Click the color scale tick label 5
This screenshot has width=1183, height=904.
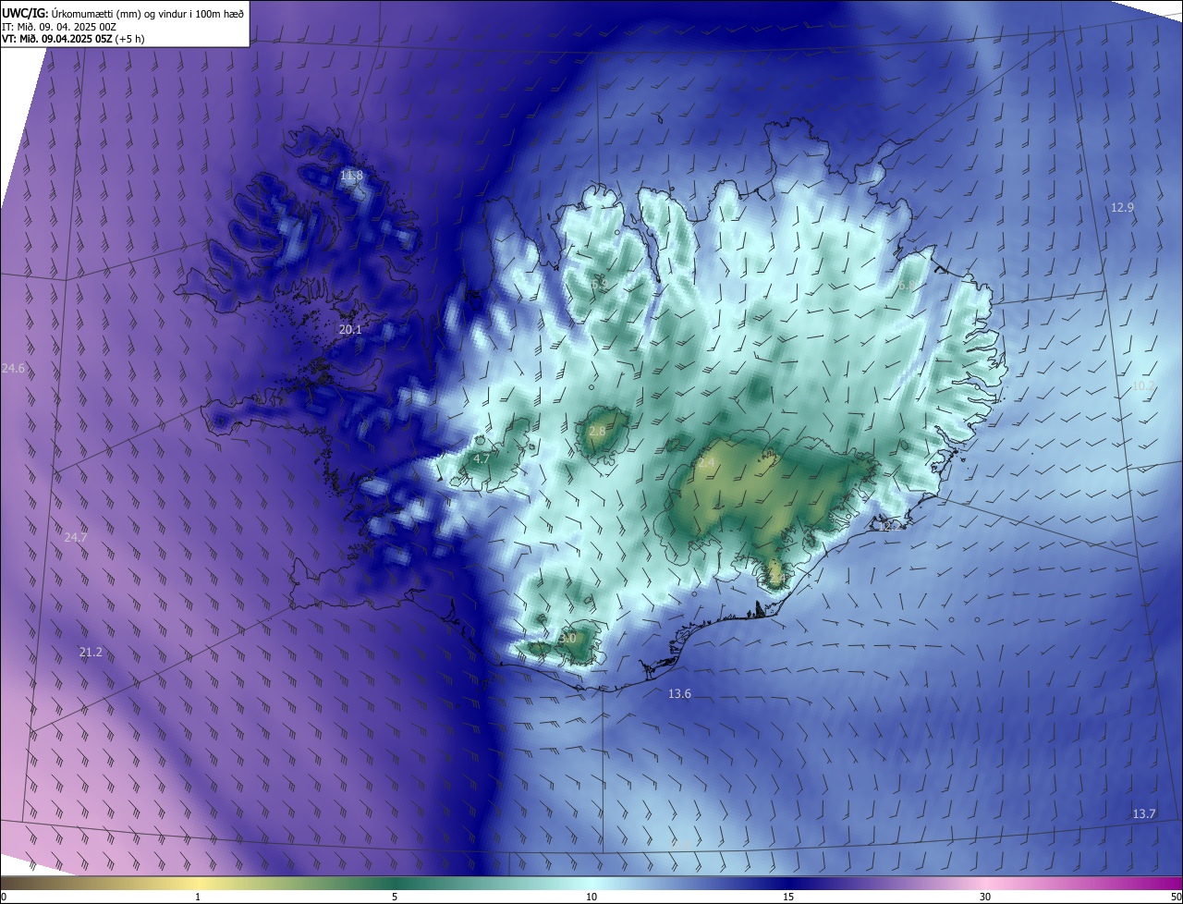(395, 897)
